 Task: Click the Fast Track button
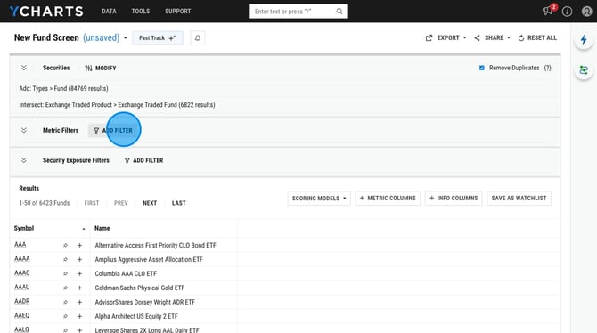tap(157, 37)
